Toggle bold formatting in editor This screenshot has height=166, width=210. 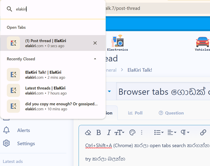point(99,132)
